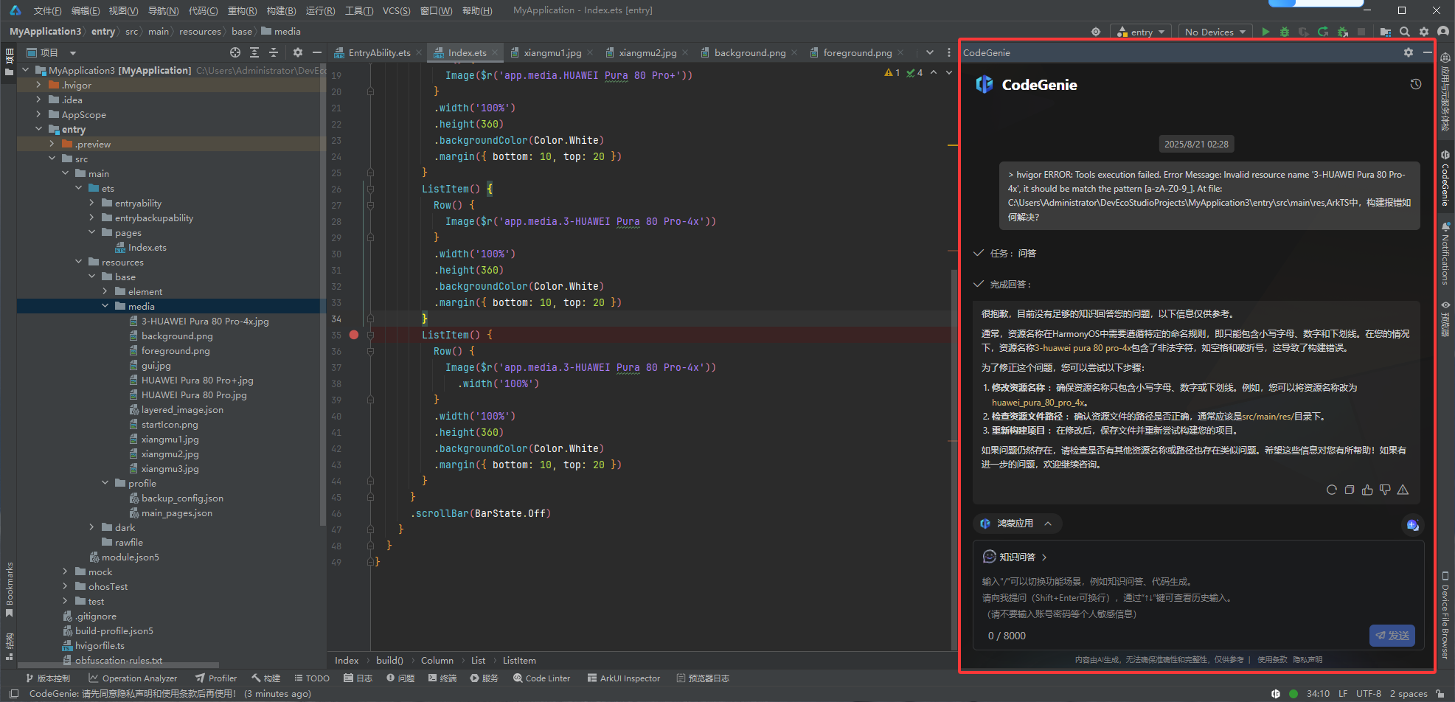Copy the CodeGenie answer
Image resolution: width=1455 pixels, height=702 pixels.
click(x=1350, y=490)
